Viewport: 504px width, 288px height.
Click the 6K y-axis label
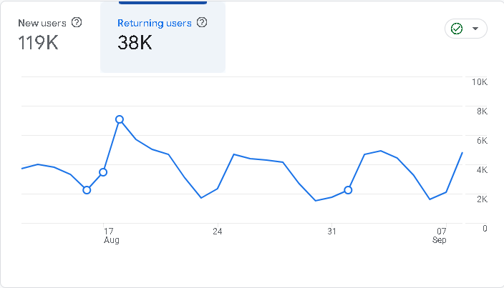pyautogui.click(x=482, y=141)
